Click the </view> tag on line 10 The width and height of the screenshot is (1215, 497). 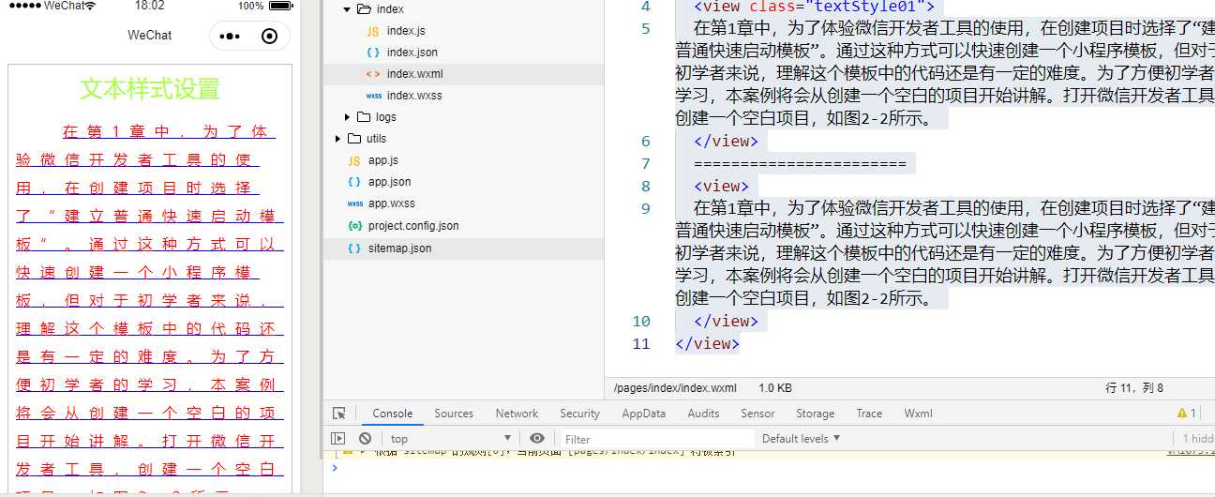click(x=726, y=322)
